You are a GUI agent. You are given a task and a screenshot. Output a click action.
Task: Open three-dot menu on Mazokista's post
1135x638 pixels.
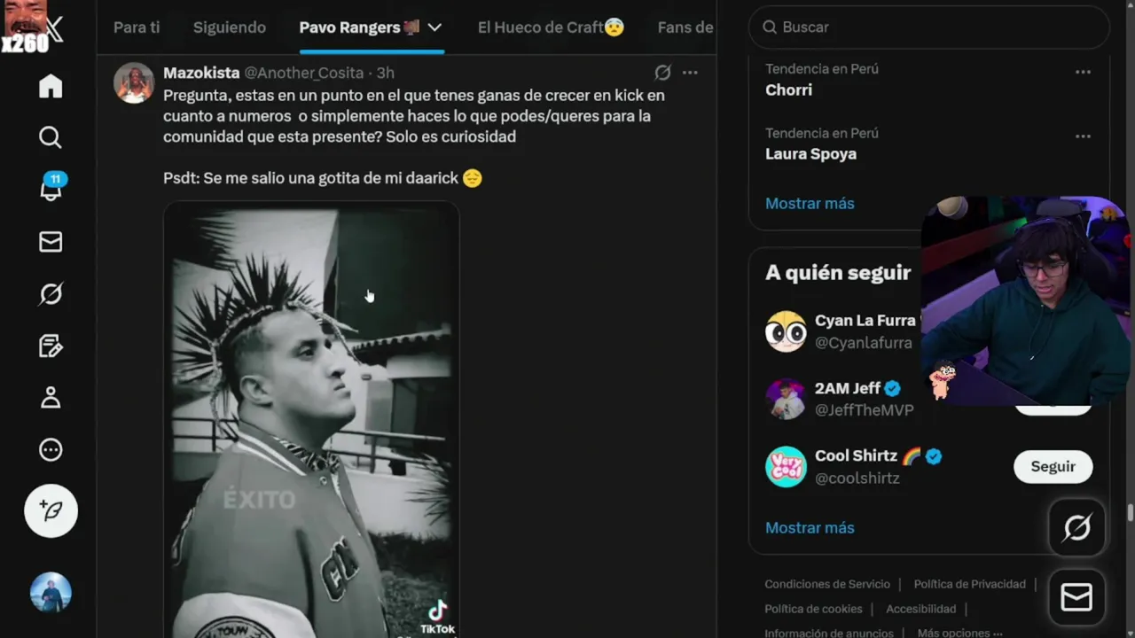pos(690,73)
